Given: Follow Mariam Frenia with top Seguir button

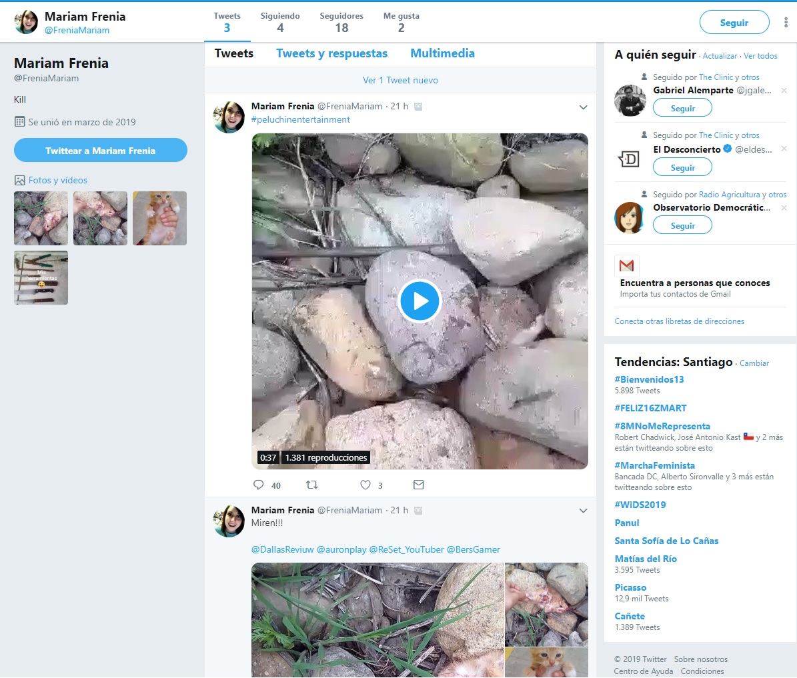Looking at the screenshot, I should [734, 23].
